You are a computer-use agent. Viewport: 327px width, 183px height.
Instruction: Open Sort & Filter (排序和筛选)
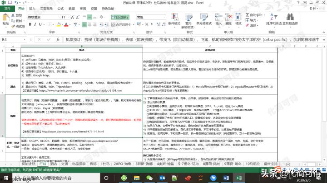(x=273, y=19)
